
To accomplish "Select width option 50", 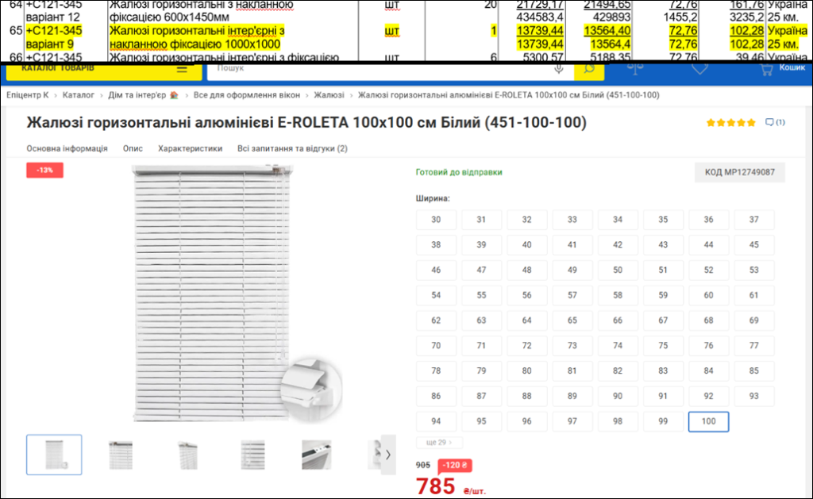I will click(x=618, y=270).
